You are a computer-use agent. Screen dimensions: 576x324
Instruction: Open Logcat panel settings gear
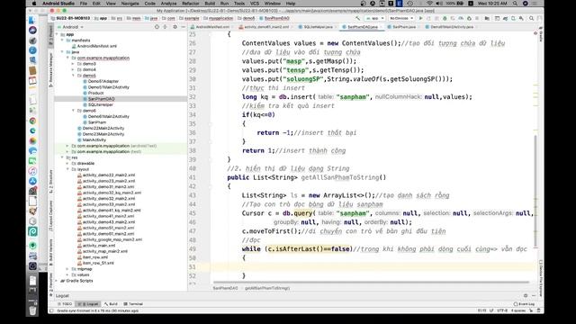click(526, 295)
